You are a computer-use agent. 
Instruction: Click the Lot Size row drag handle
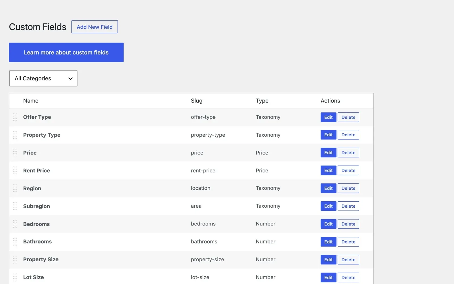[15, 277]
